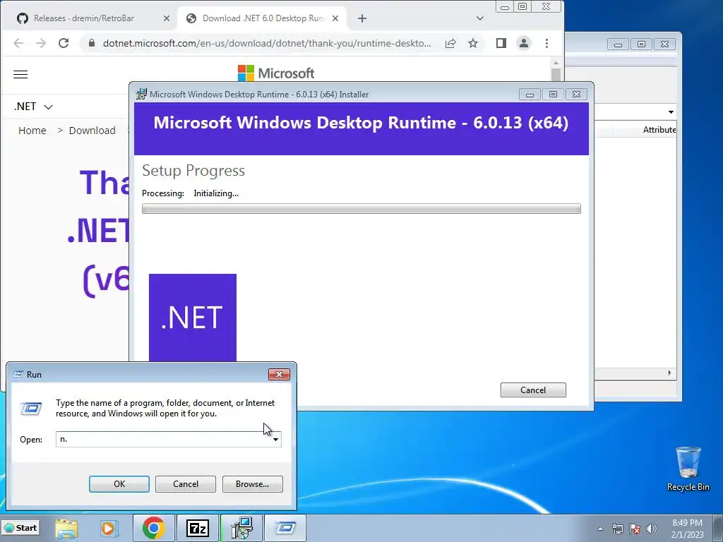Open File Explorer from taskbar
This screenshot has width=723, height=542.
(66, 528)
